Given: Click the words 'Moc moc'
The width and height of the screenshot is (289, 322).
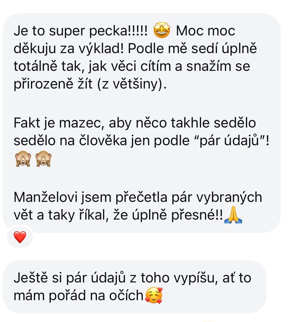Looking at the screenshot, I should coord(205,31).
